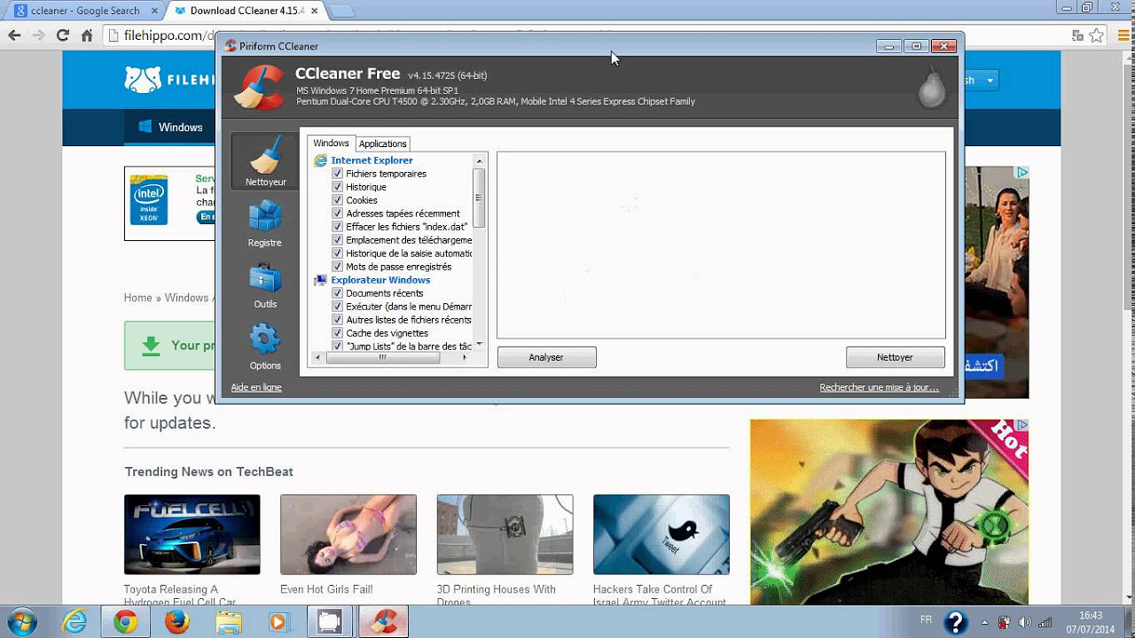Click the list's scroll left arrow
The width and height of the screenshot is (1135, 638).
tap(317, 358)
